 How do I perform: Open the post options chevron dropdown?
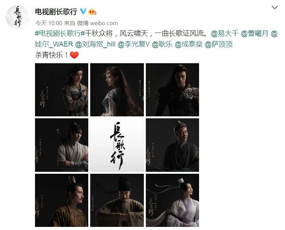tap(275, 7)
